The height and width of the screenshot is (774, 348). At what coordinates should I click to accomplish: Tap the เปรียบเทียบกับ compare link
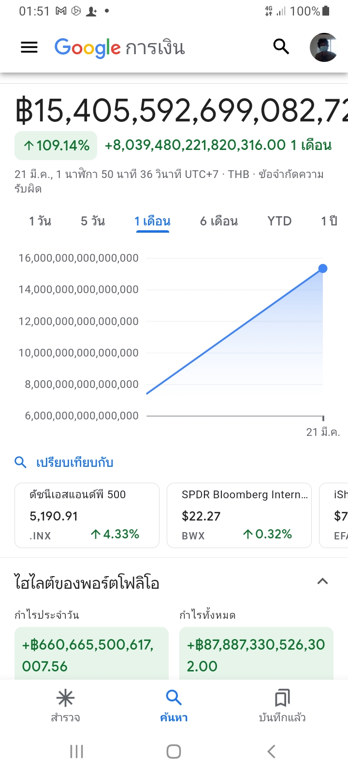[x=74, y=462]
